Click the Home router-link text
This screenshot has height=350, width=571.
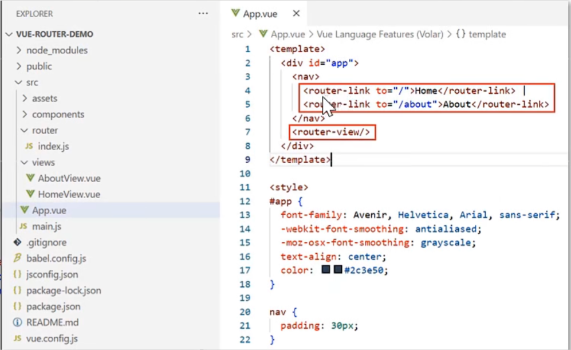426,91
